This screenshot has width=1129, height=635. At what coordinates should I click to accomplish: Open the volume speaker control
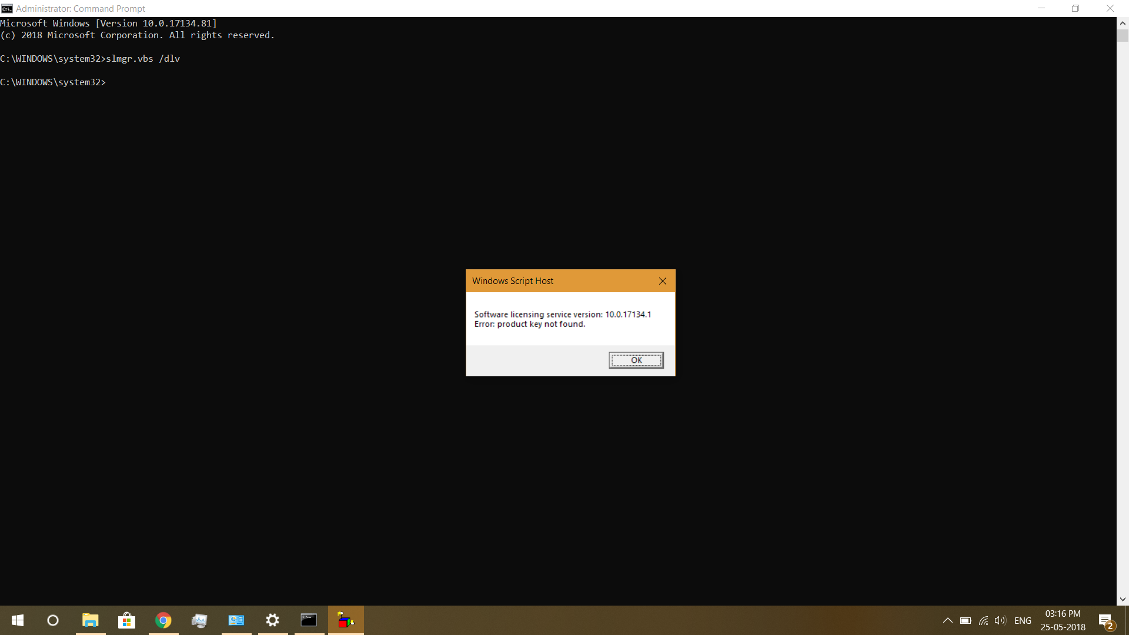coord(1000,620)
